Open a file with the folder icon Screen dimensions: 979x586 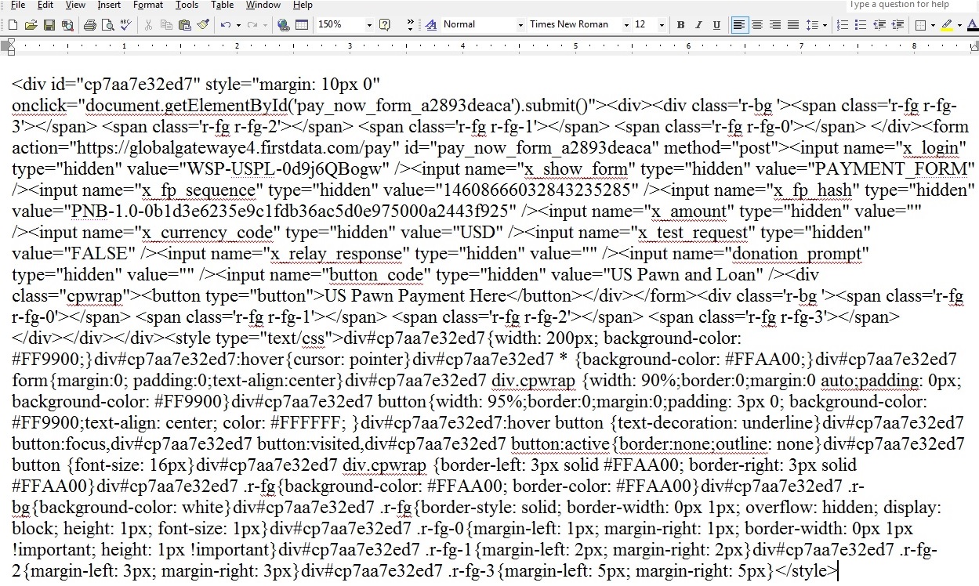[31, 25]
